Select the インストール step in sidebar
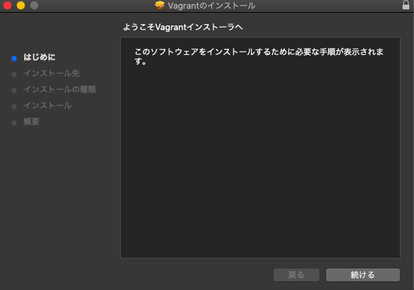This screenshot has width=414, height=290. click(48, 105)
